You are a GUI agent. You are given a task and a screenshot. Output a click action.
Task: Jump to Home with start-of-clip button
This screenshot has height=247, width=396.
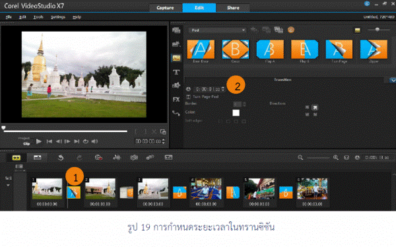coord(49,141)
